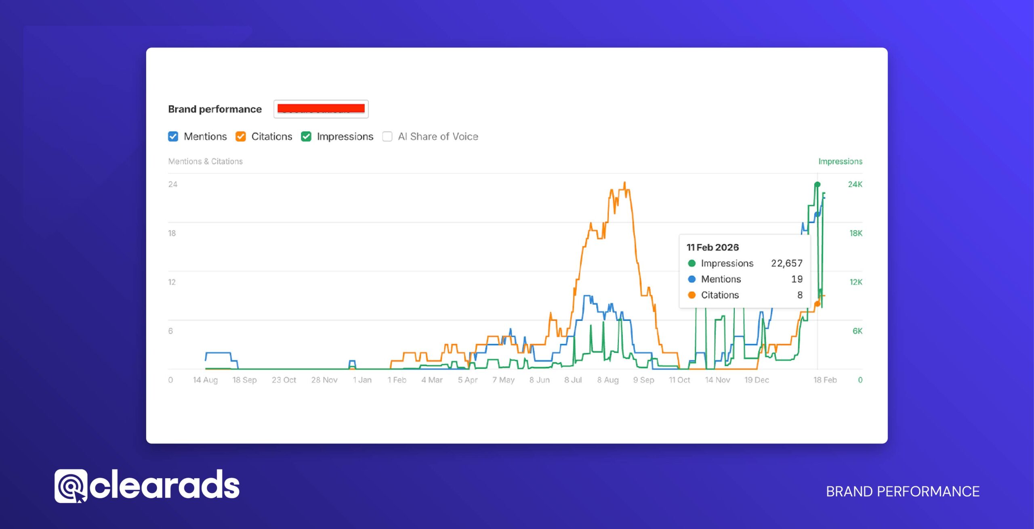Screen dimensions: 1034x529
Task: Click the blue Mentions dot in tooltip legend
Action: pyautogui.click(x=691, y=279)
